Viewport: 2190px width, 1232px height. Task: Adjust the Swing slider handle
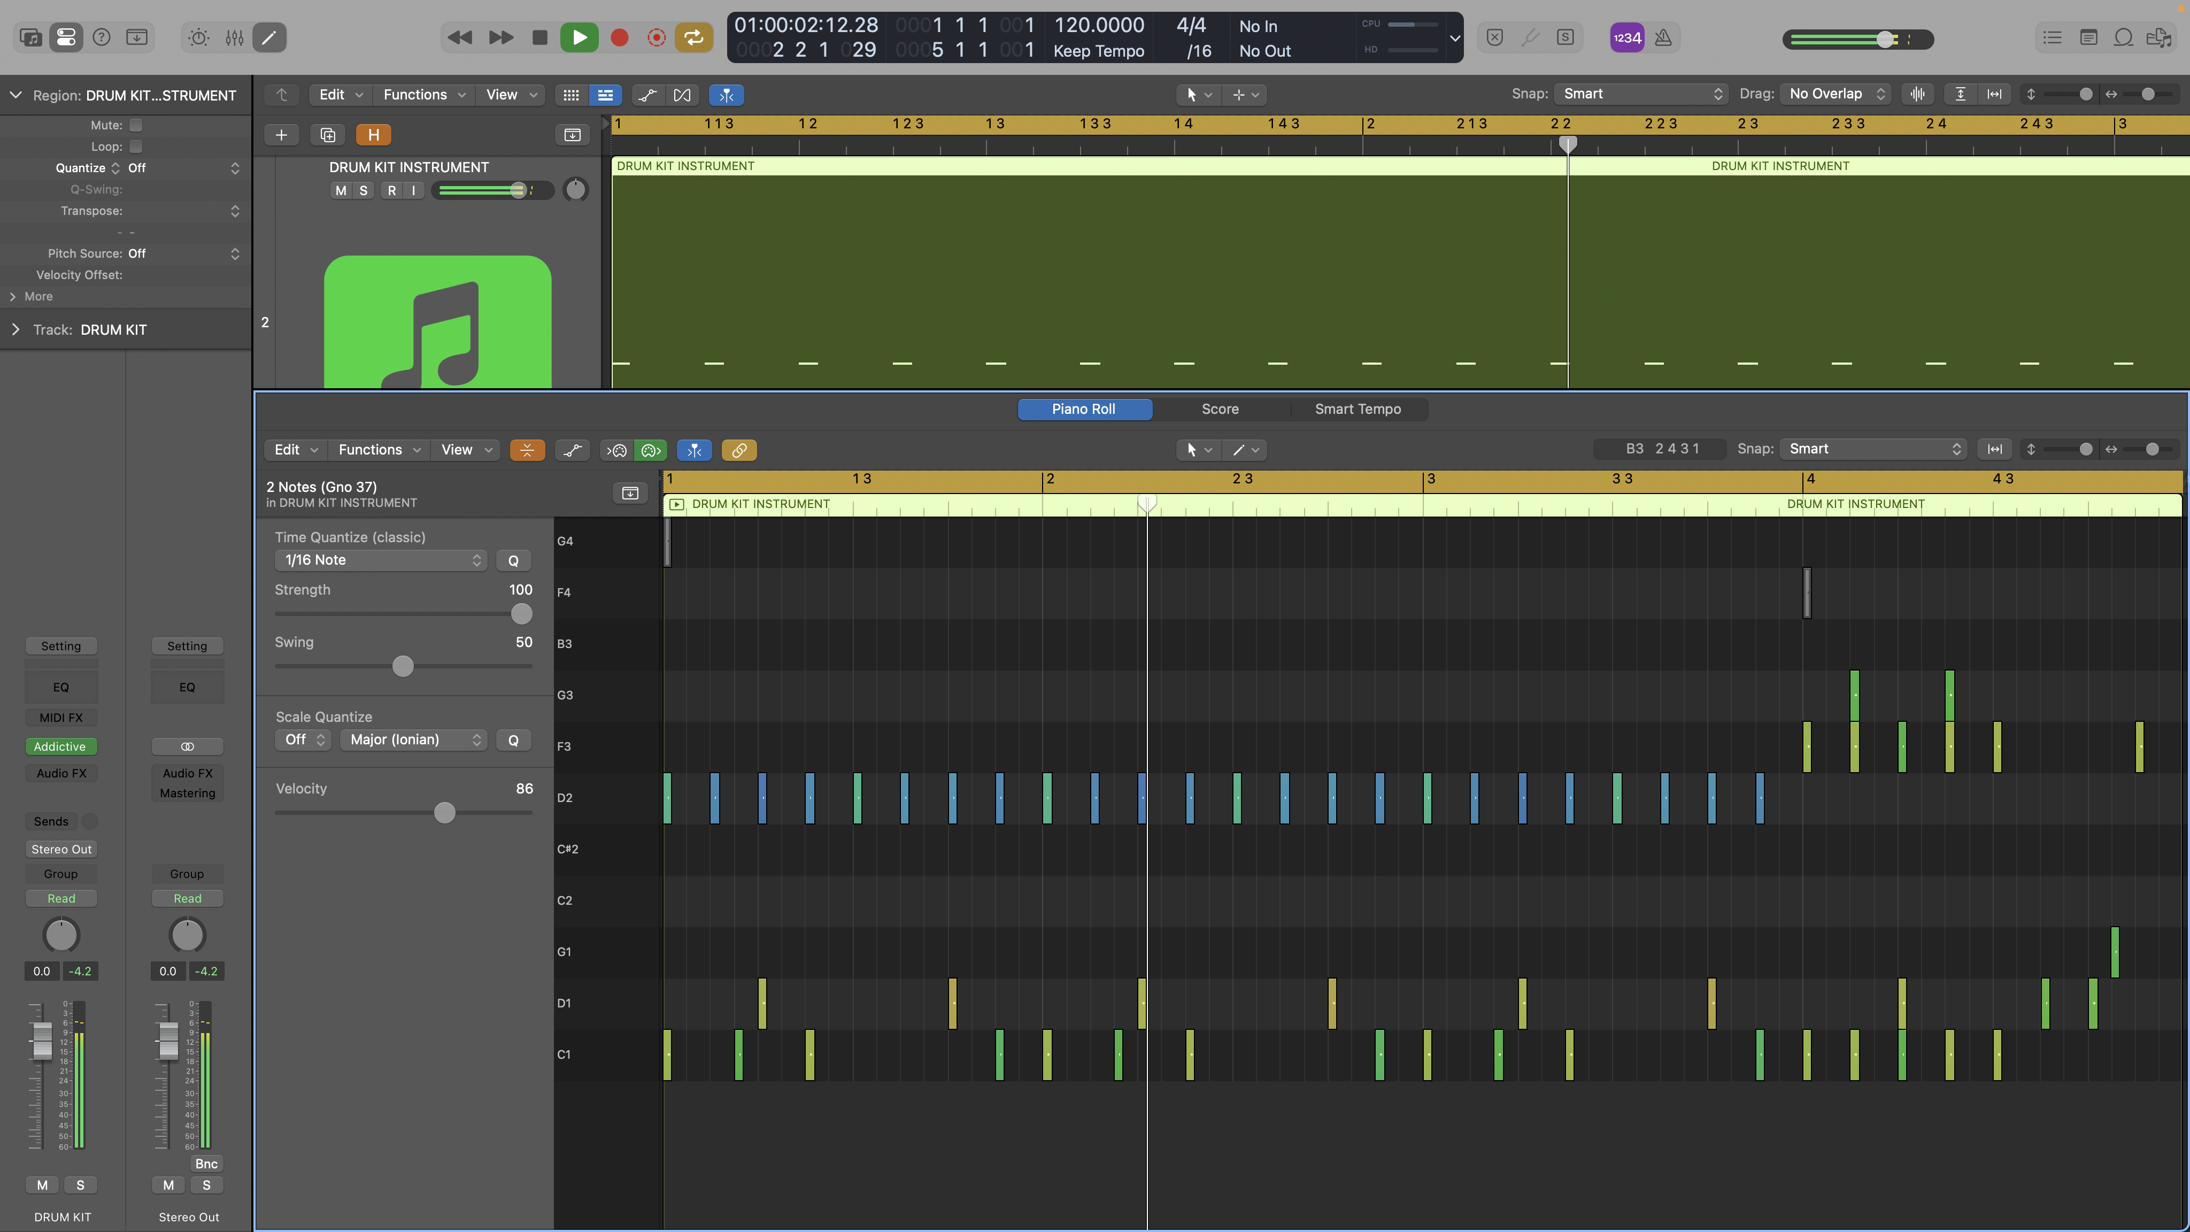tap(403, 667)
